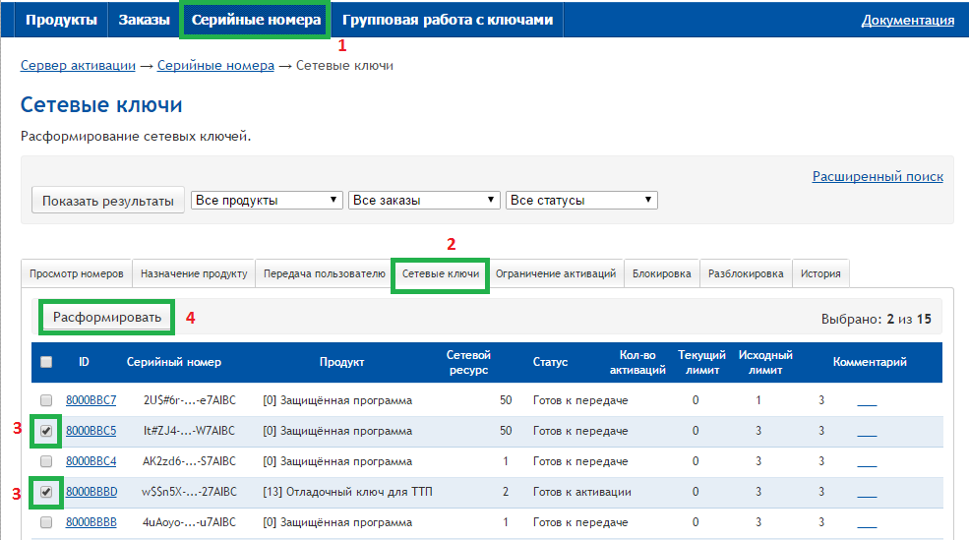The height and width of the screenshot is (540, 969).
Task: Switch to the "Блокировка" tab
Action: [x=662, y=274]
